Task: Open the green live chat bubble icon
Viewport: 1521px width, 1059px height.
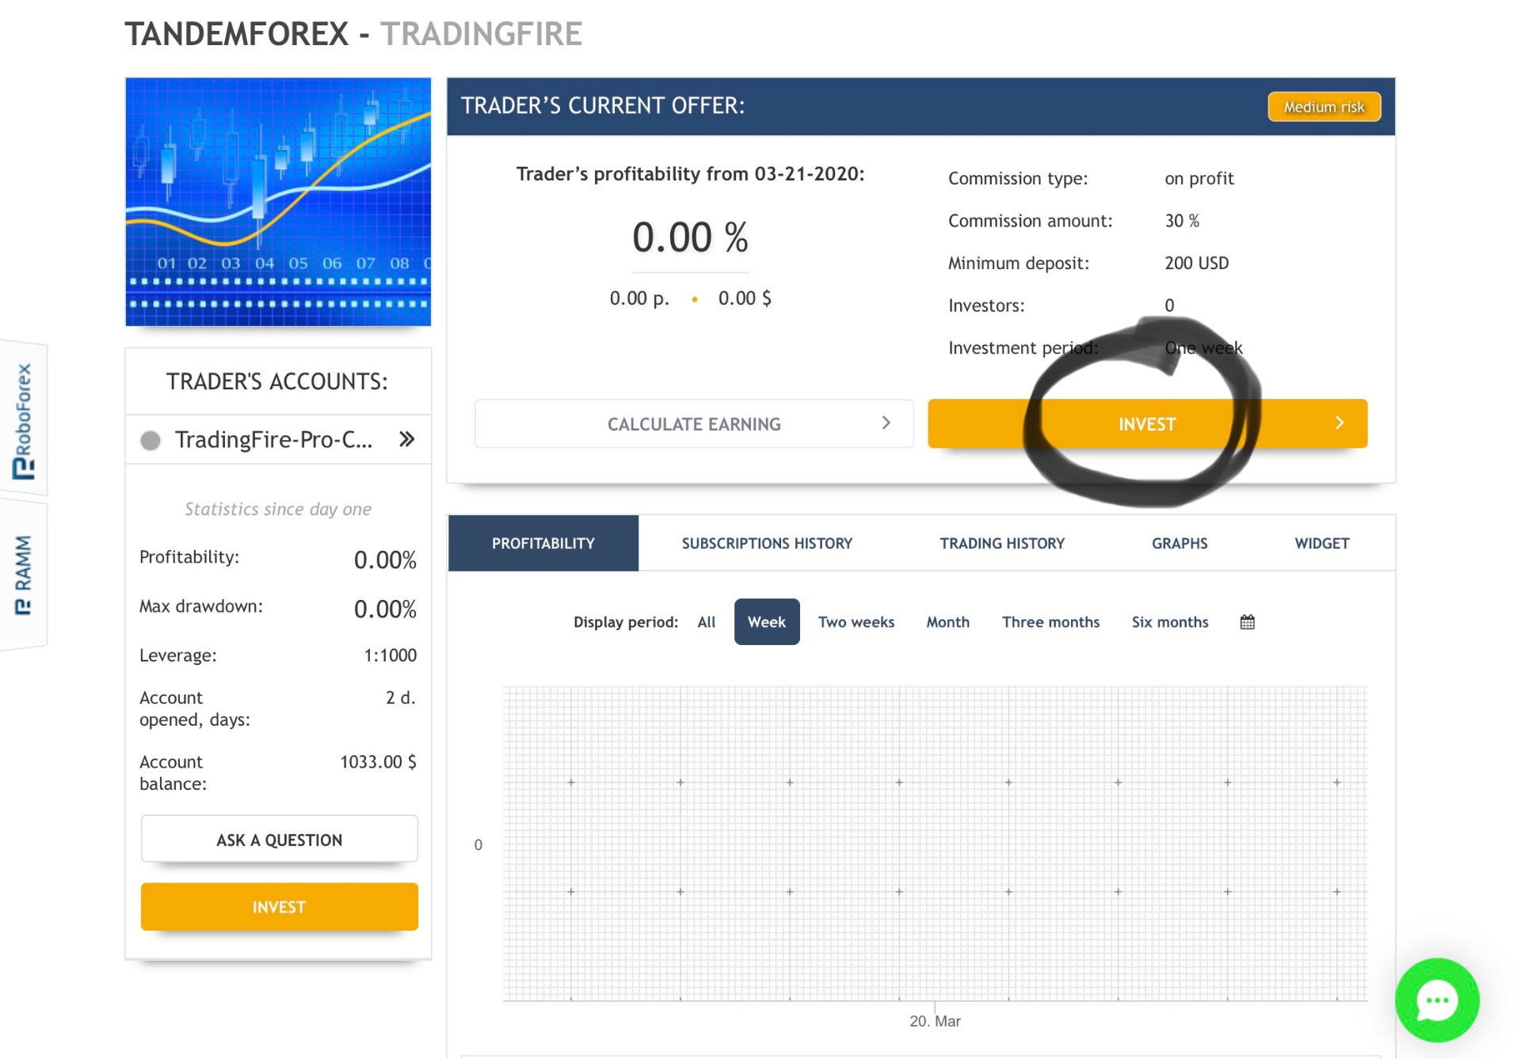Action: pos(1437,1000)
